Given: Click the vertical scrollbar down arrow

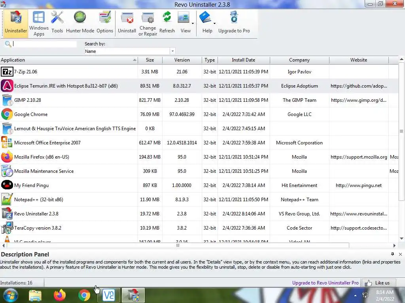Looking at the screenshot, I should point(401,239).
